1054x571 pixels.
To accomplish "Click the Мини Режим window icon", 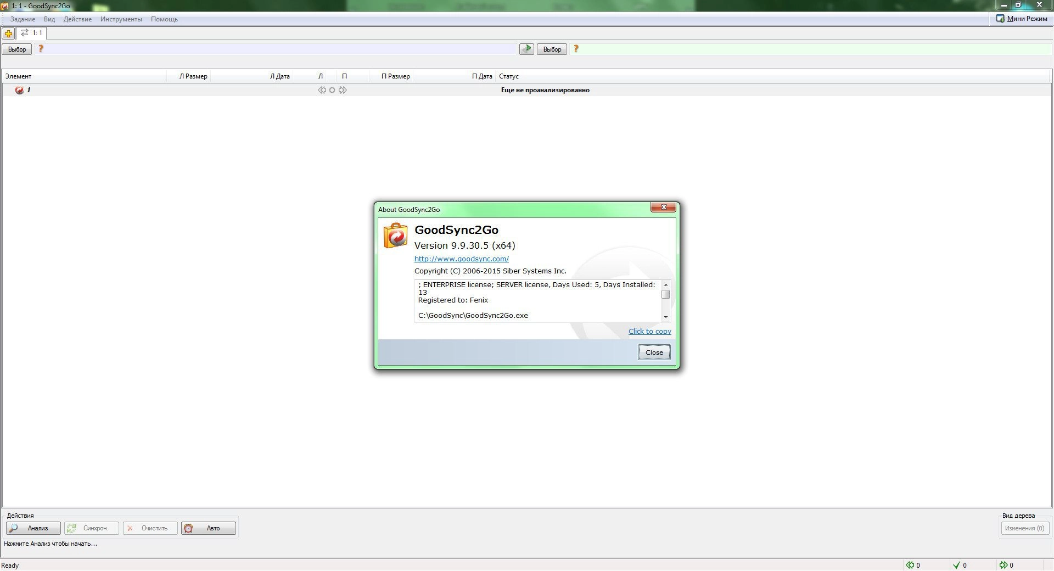I will pos(1000,19).
